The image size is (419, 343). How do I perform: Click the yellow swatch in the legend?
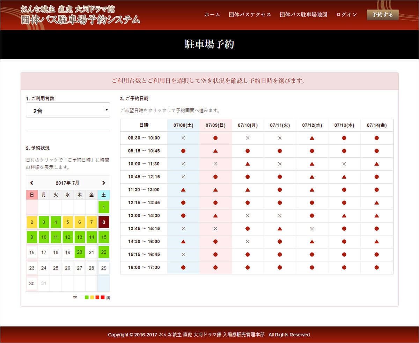[92, 298]
